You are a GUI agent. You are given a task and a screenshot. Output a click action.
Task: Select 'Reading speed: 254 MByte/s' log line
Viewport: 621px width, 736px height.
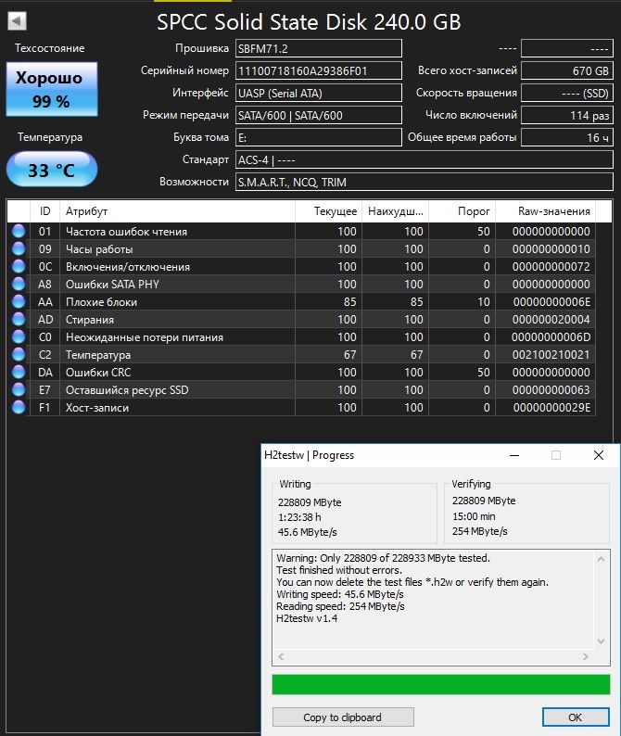[x=340, y=606]
